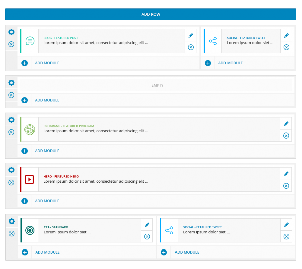The height and width of the screenshot is (269, 302).
Task: Click share icon of bottom Social Featured Tweet
Action: point(169,230)
